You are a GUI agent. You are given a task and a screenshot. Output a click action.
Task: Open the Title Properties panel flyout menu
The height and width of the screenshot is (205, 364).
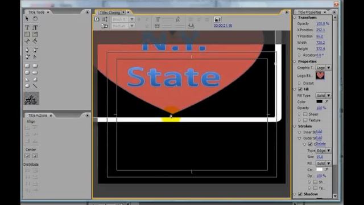(334, 12)
